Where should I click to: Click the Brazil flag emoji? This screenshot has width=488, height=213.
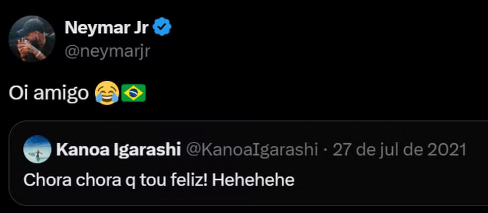(133, 93)
